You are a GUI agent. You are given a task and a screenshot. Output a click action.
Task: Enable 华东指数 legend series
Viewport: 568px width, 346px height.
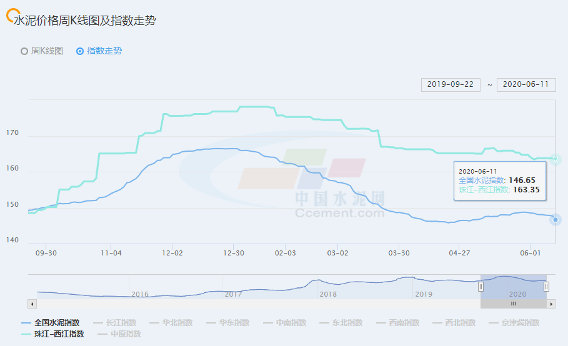pyautogui.click(x=228, y=323)
